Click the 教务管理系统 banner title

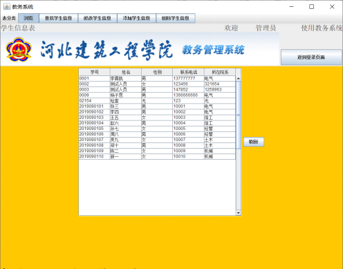pyautogui.click(x=213, y=50)
